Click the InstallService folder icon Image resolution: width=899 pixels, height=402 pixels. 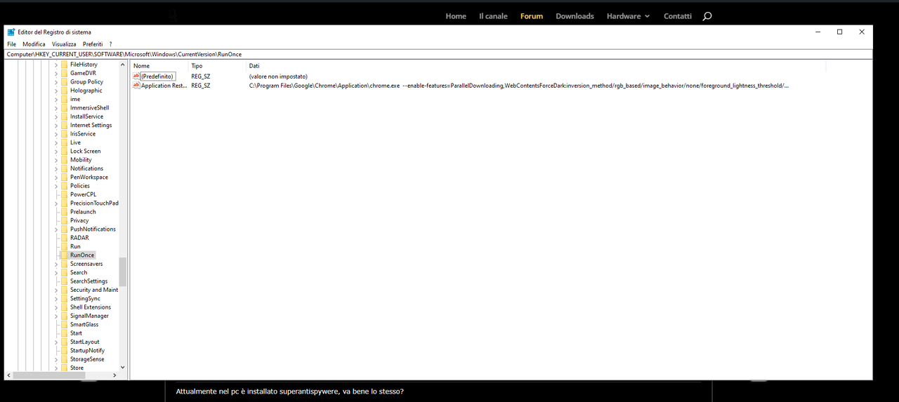click(64, 116)
